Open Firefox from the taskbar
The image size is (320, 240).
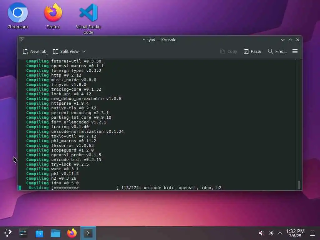click(x=72, y=233)
